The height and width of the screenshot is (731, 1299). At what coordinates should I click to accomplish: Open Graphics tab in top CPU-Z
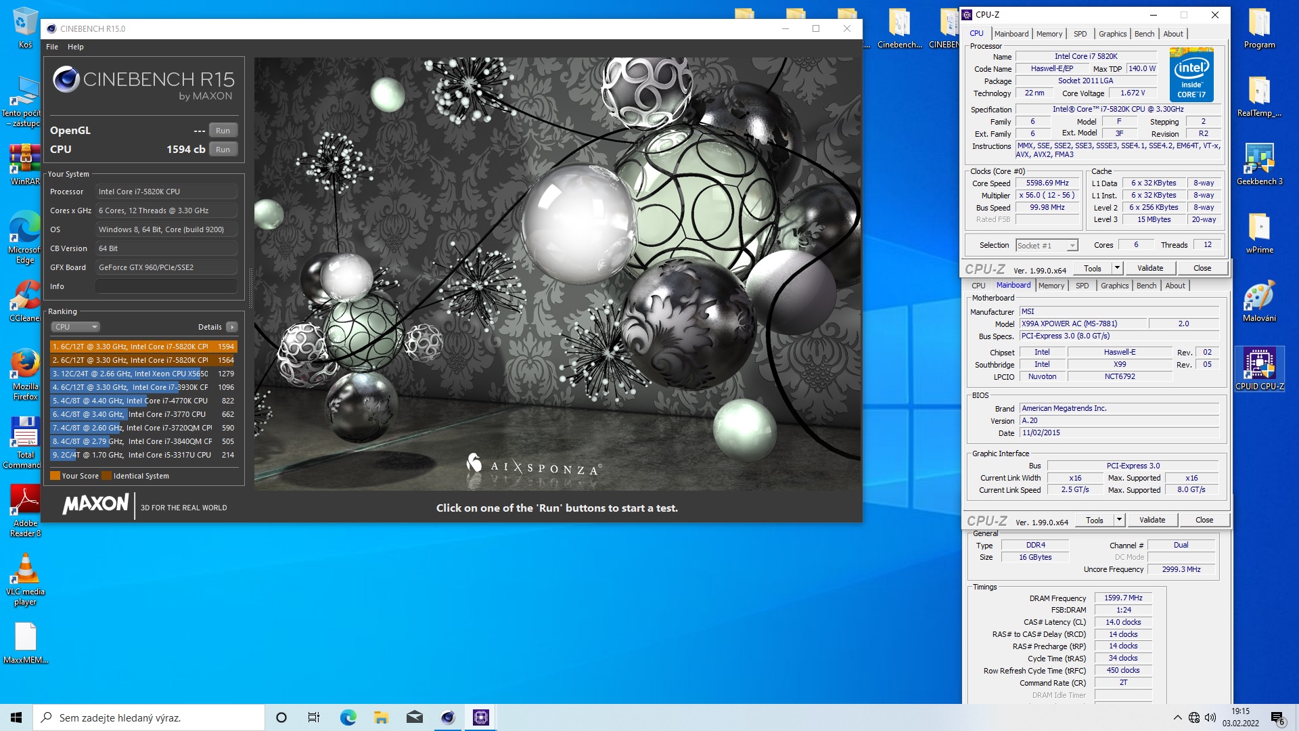pyautogui.click(x=1112, y=34)
